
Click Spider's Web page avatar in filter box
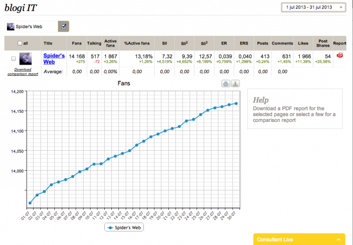pyautogui.click(x=10, y=27)
